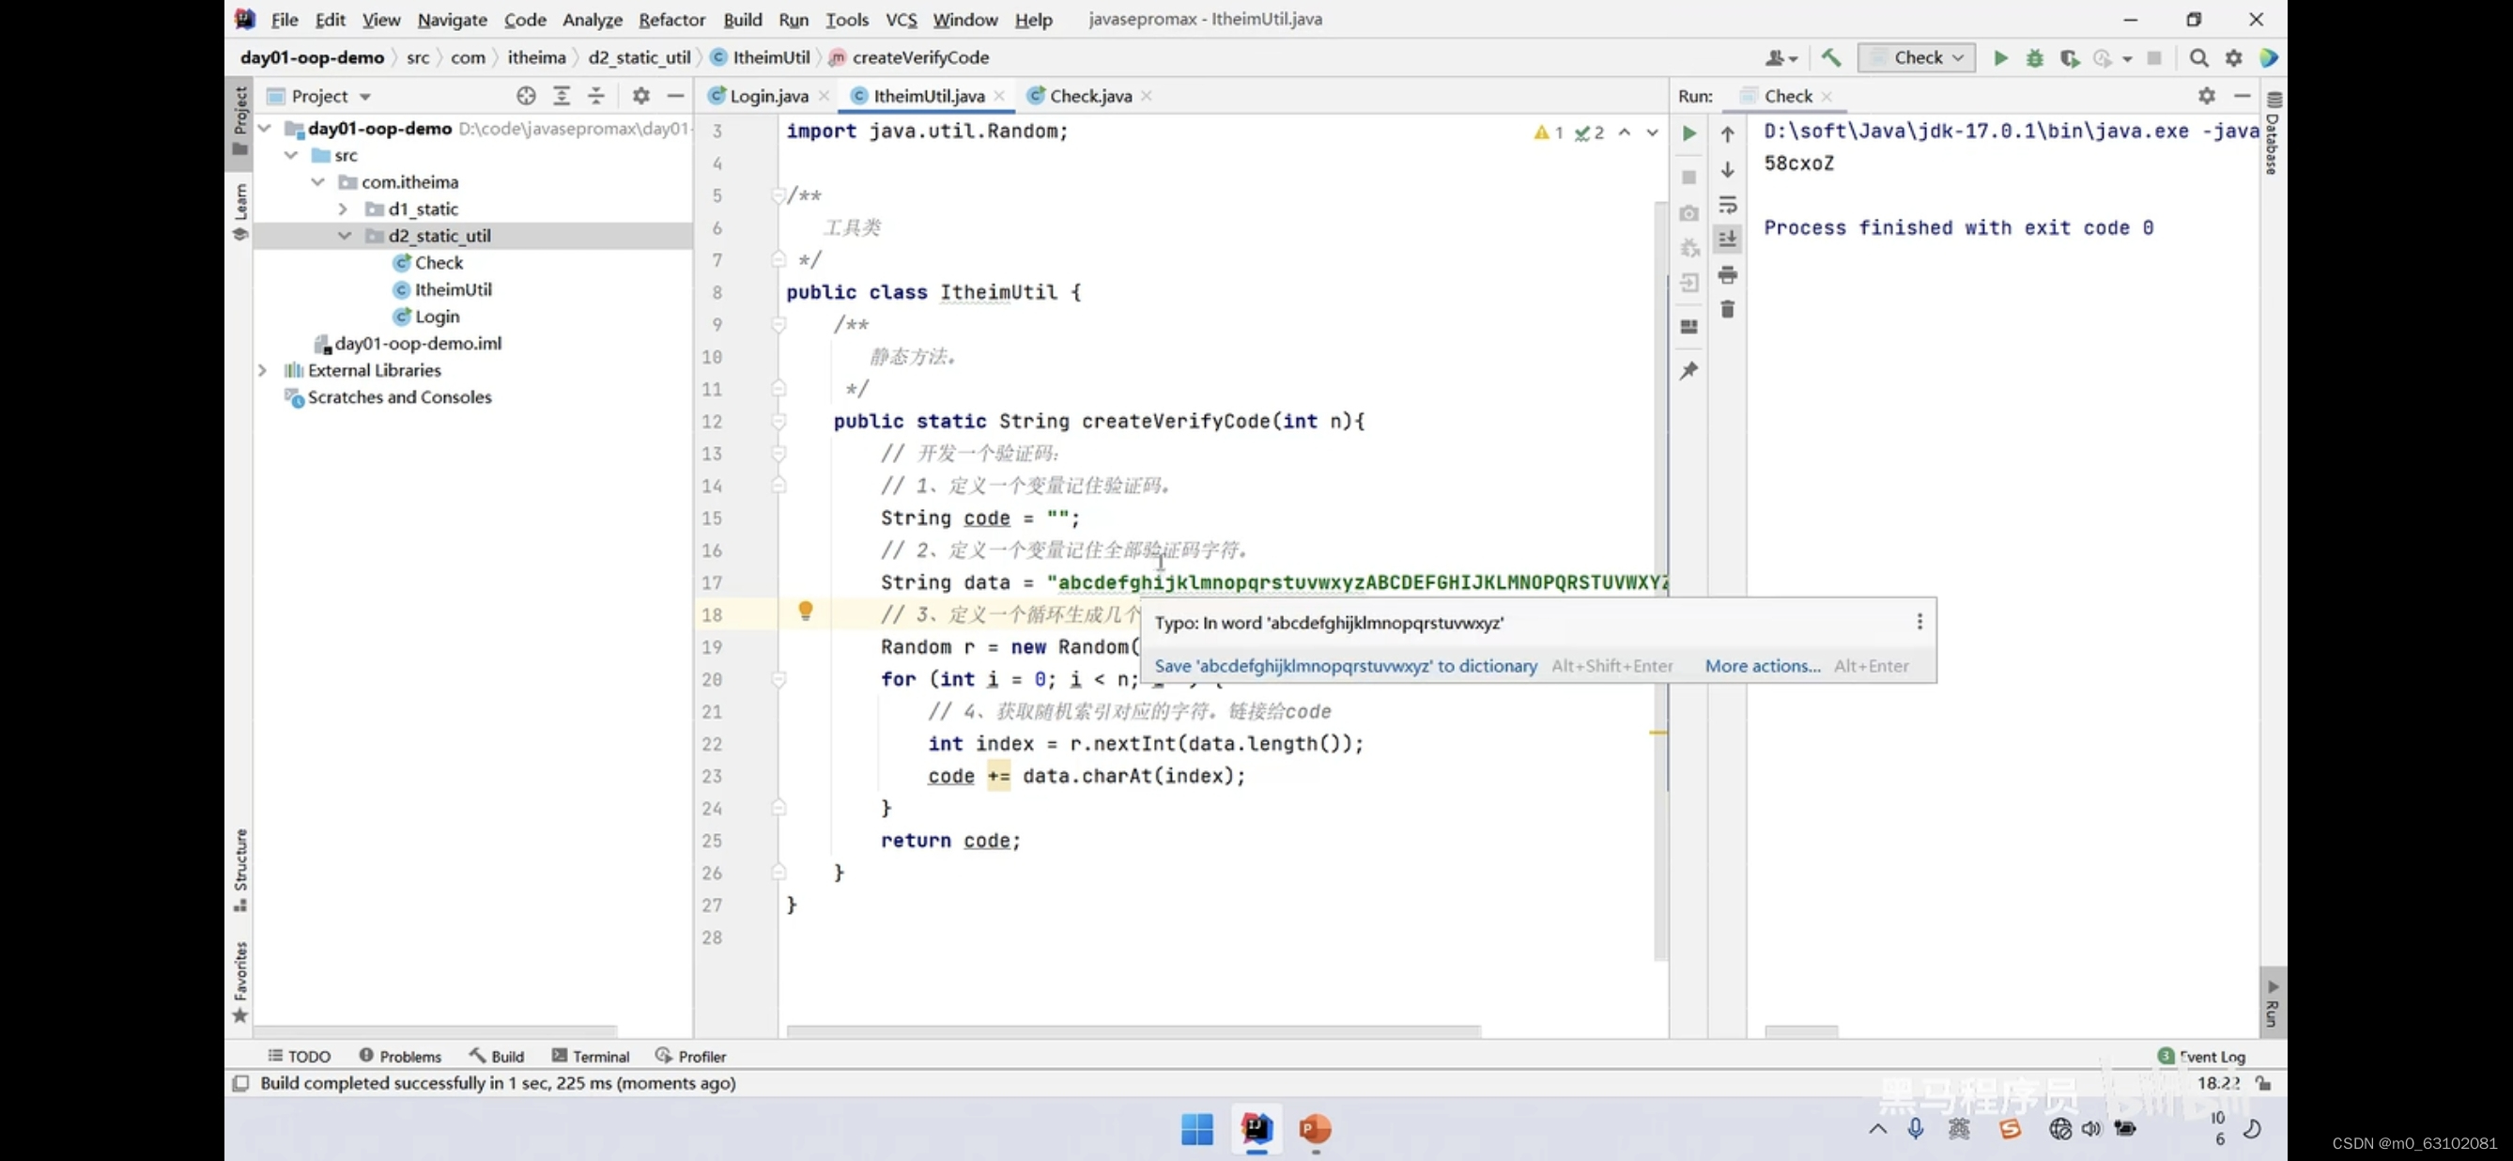Open Search Everywhere magnifier icon
Image resolution: width=2513 pixels, height=1161 pixels.
[2197, 57]
